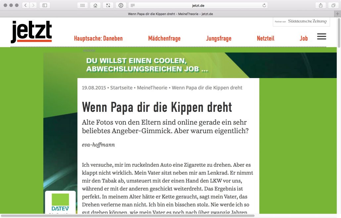Image resolution: width=341 pixels, height=218 pixels.
Task: Open the Share menu in toolbar
Action: 320,5
